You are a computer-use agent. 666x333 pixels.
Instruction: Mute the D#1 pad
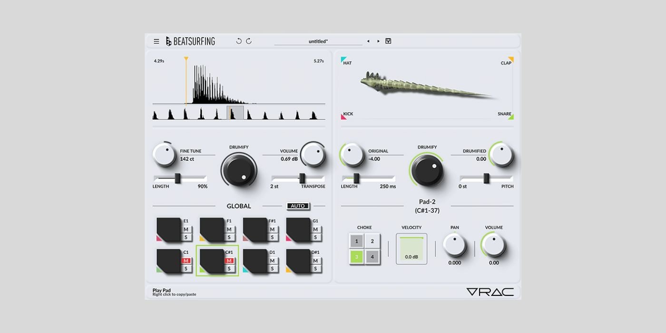[x=316, y=261]
